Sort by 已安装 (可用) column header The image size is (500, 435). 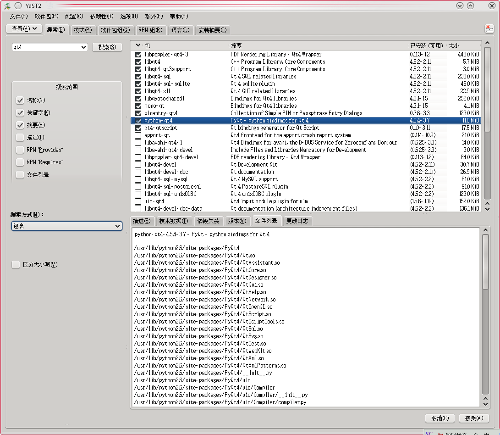click(x=426, y=46)
